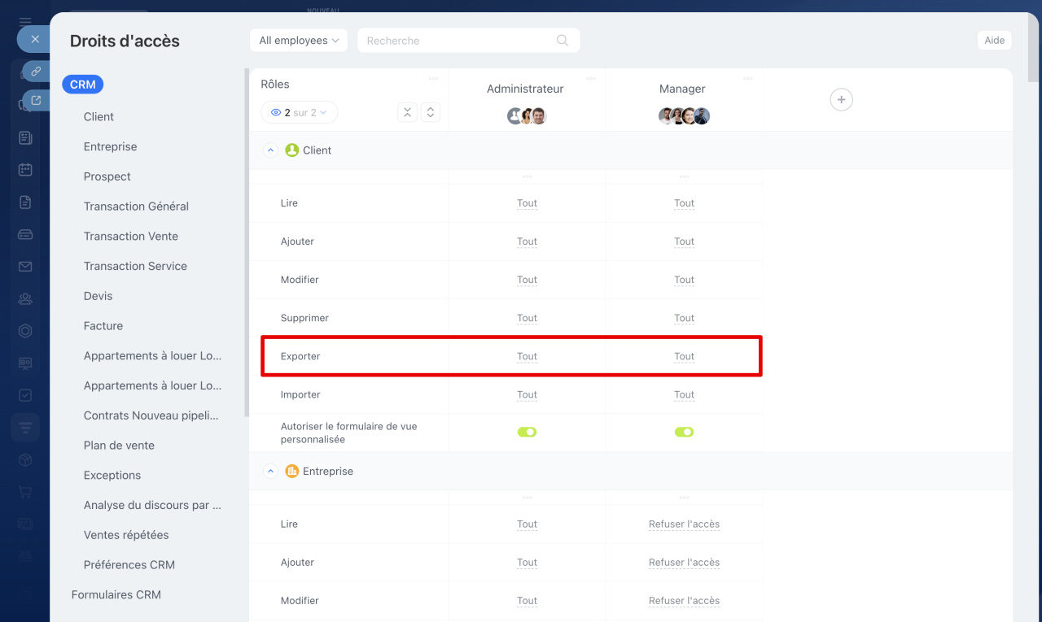Open the three-dot menu above Manager column

(x=747, y=78)
